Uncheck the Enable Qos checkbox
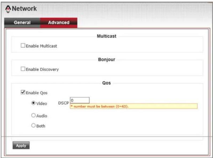213x158 pixels. pos(23,92)
